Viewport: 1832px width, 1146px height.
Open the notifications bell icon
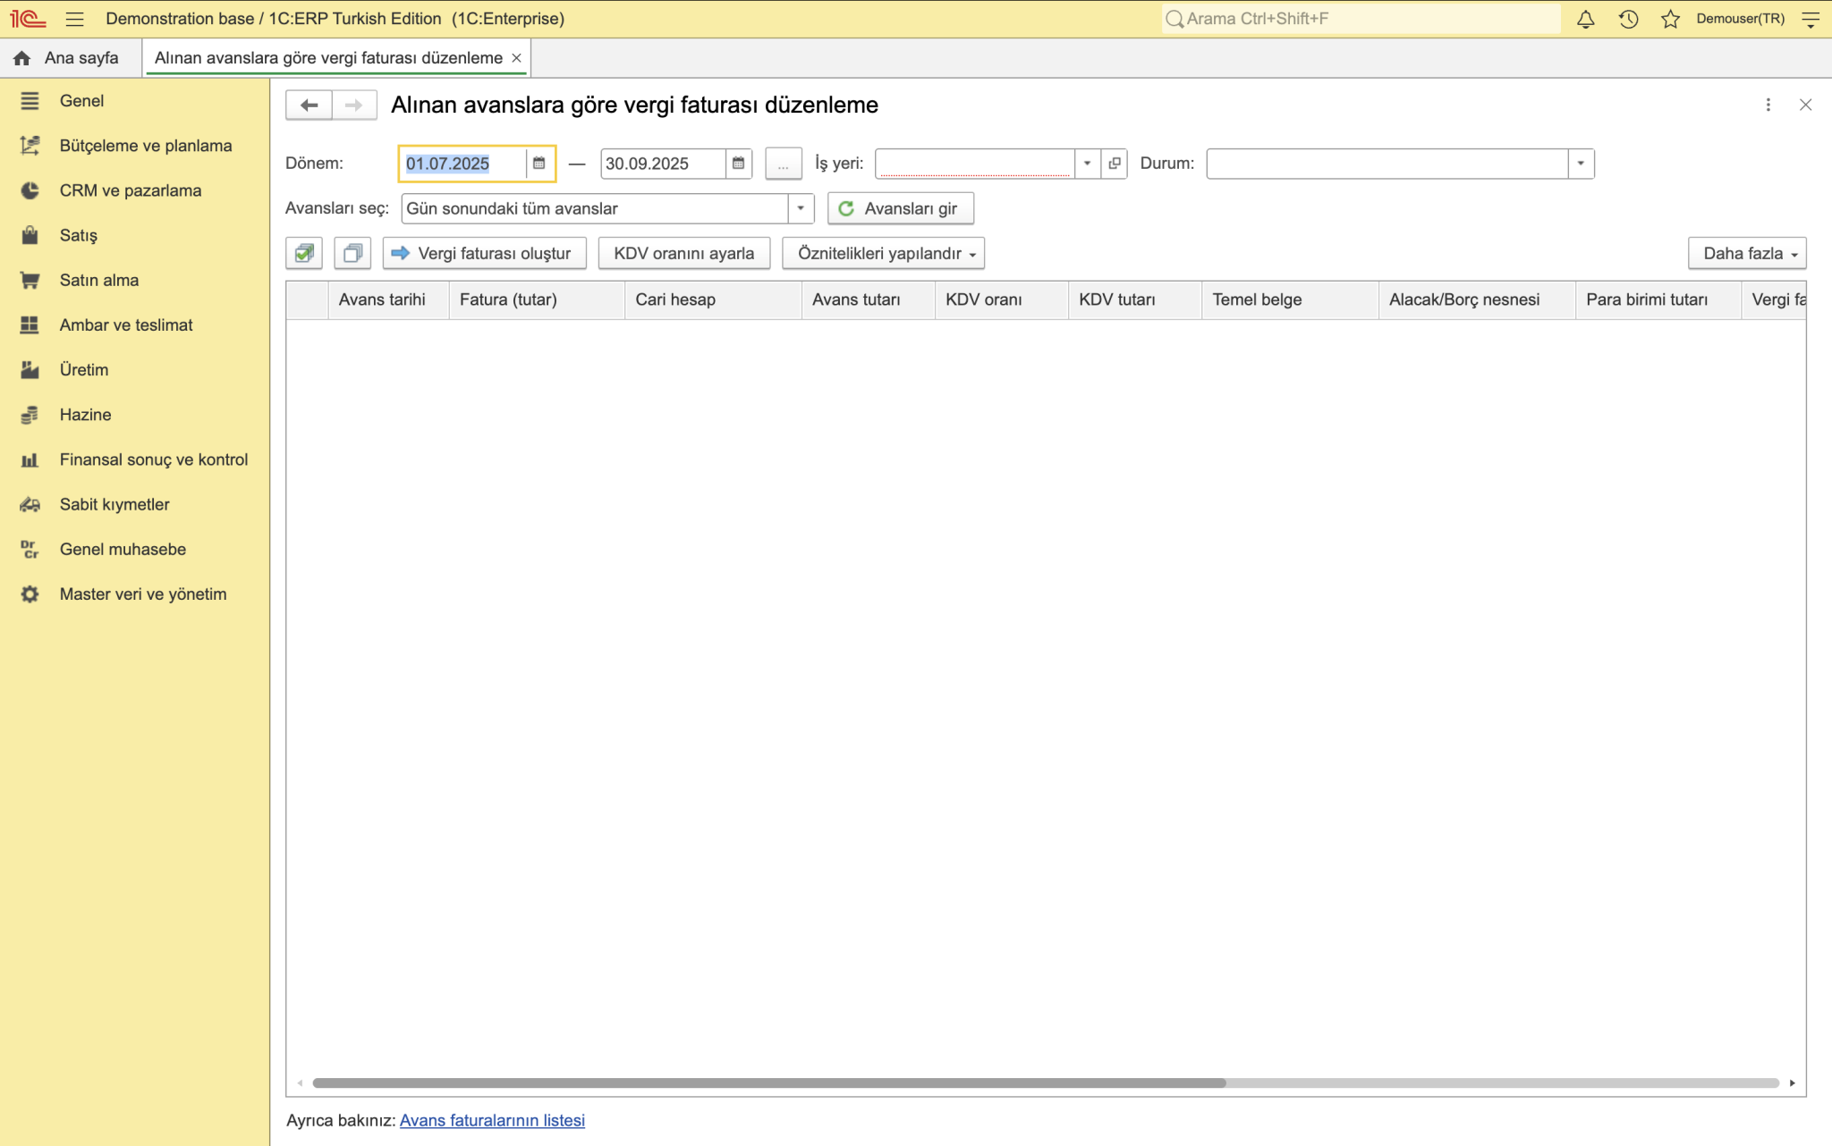(1585, 19)
